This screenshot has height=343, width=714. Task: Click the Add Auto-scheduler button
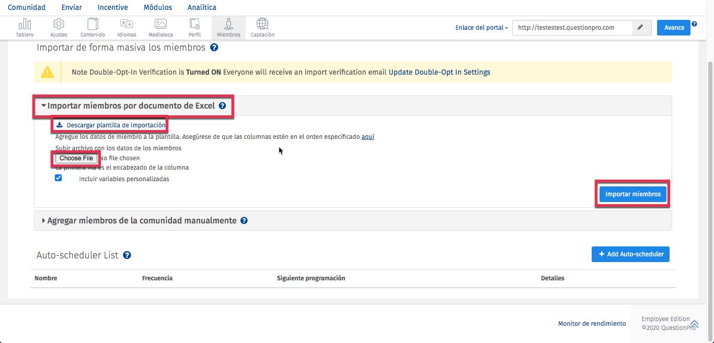(x=630, y=254)
